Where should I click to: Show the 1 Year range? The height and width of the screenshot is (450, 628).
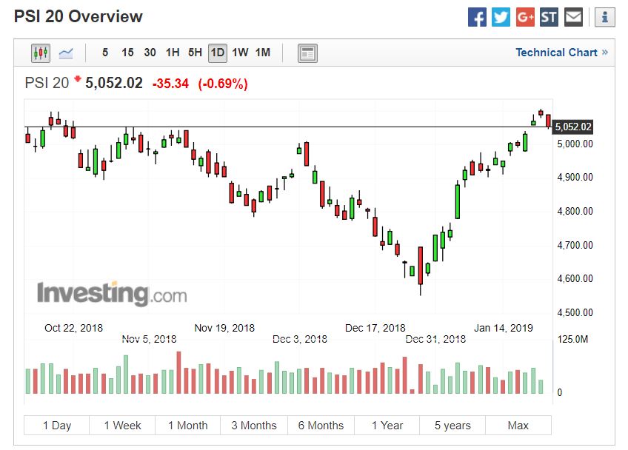click(387, 425)
